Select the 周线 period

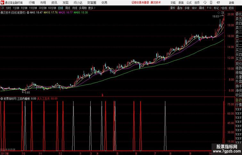(x=68, y=8)
